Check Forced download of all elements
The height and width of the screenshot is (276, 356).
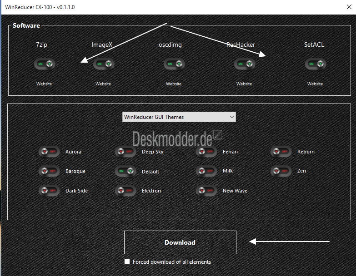(x=127, y=262)
